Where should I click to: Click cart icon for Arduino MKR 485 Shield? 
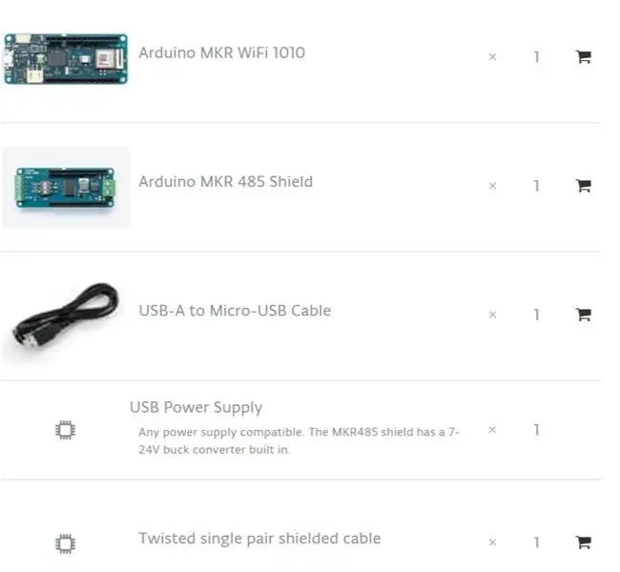(583, 185)
